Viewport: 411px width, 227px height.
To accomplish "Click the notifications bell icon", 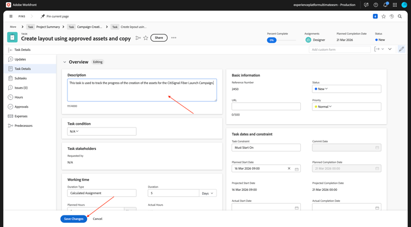I will pos(385,5).
